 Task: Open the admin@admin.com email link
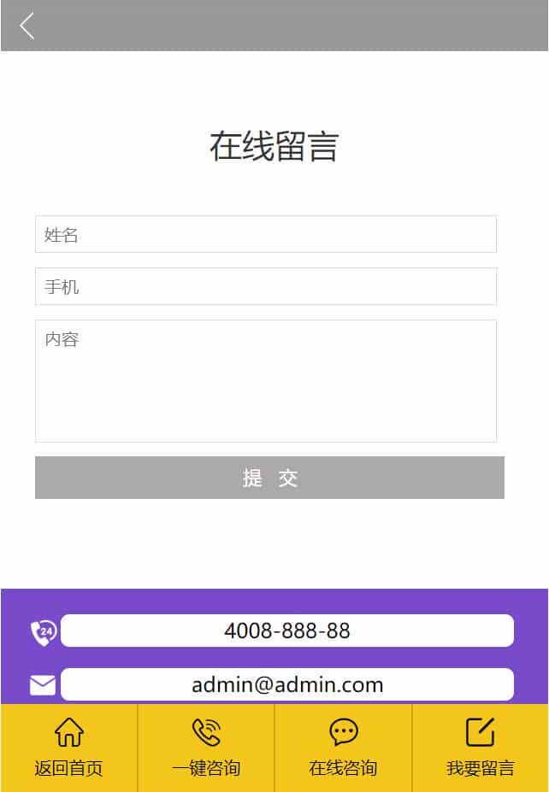tap(287, 684)
